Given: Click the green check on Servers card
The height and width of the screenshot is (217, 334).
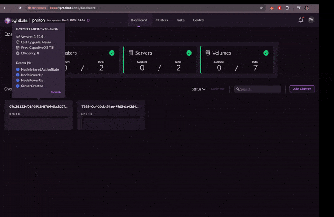Looking at the screenshot, I should (x=189, y=53).
